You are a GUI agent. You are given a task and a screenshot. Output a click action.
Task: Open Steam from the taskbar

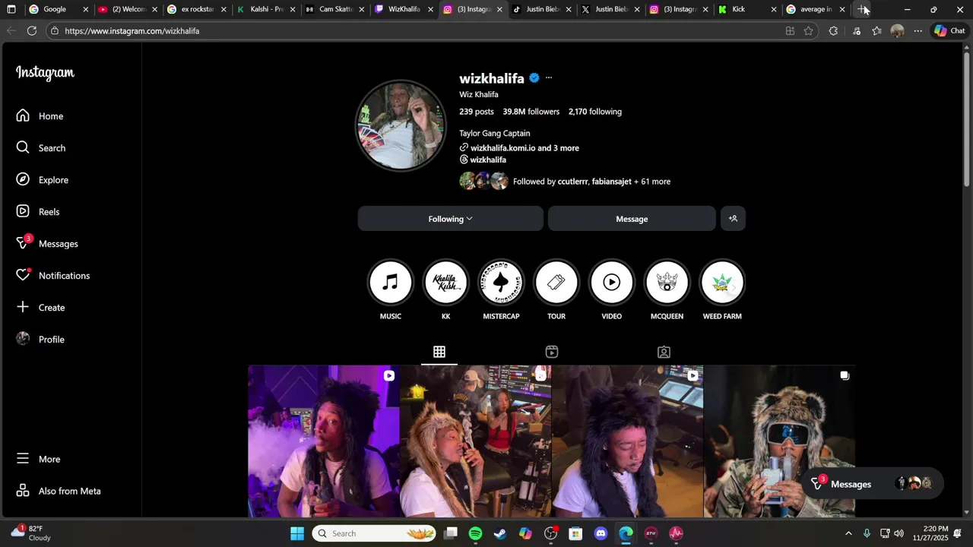tap(500, 533)
